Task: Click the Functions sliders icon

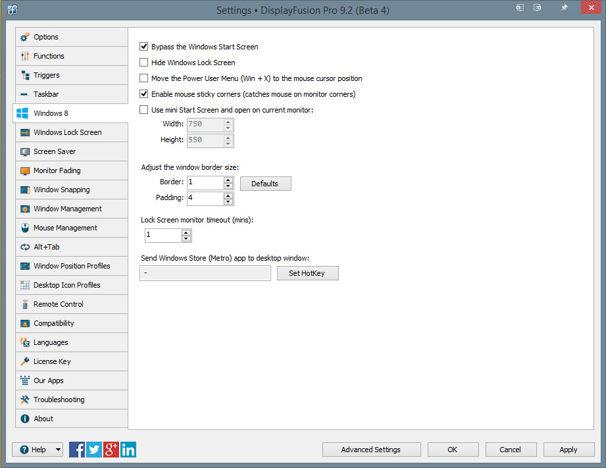Action: tap(25, 56)
